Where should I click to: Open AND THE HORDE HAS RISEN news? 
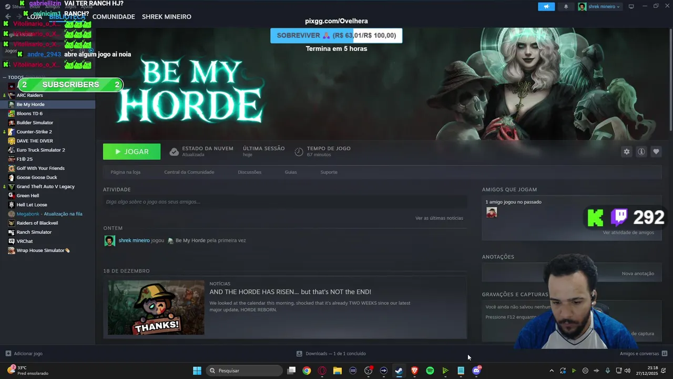[x=290, y=292]
